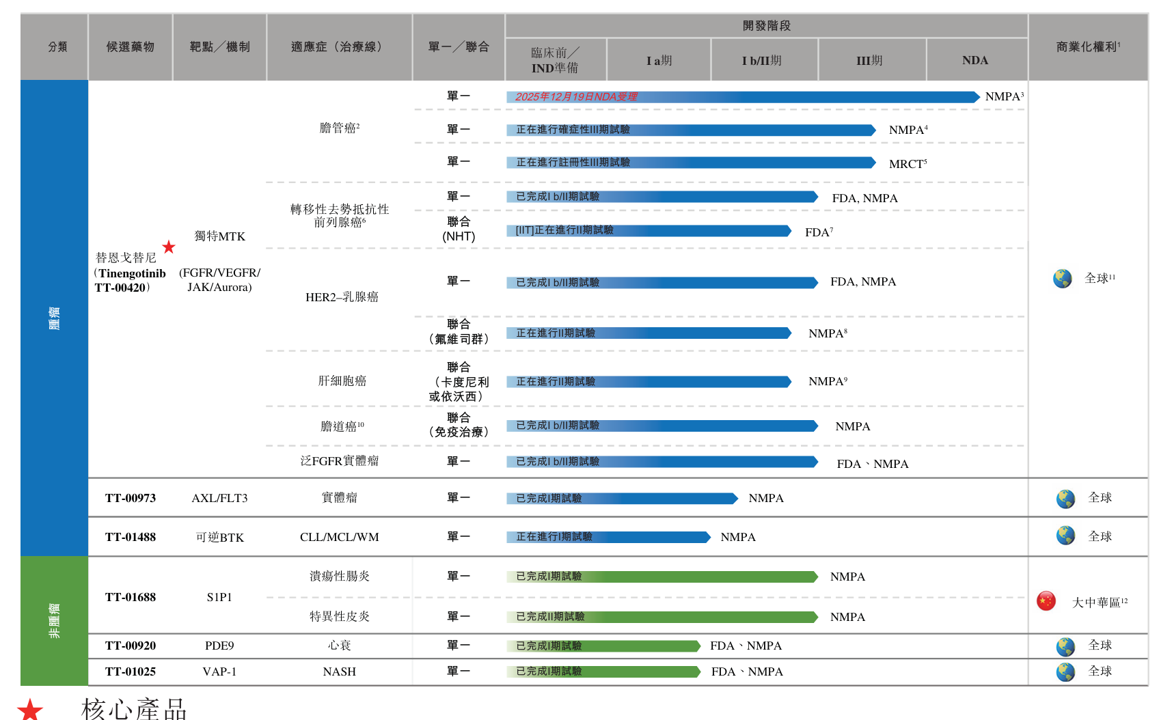Screen dimensions: 1159x720
Task: Click the red star next to 替恩戈替尼
Action: coord(169,247)
